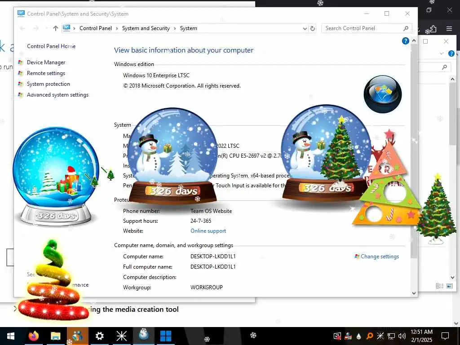Expand the chevron before Control Panel breadcrumb

pos(74,28)
